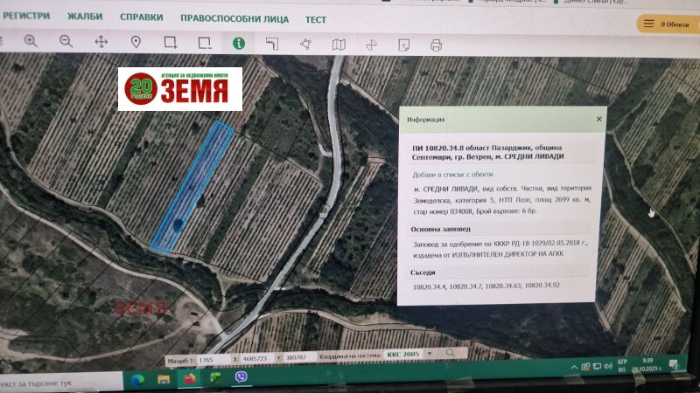Click the ПИ 10820.34.8 heading text
This screenshot has height=393, width=700.
click(487, 152)
